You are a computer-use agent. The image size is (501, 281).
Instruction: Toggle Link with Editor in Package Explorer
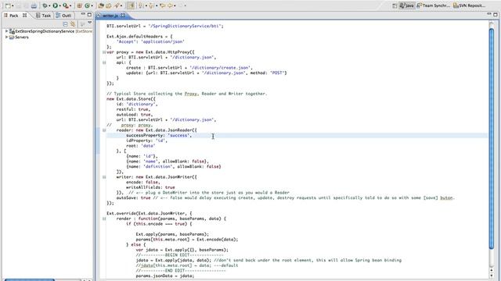[73, 24]
